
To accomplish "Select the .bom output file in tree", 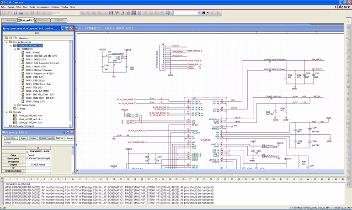I will 30,115.
